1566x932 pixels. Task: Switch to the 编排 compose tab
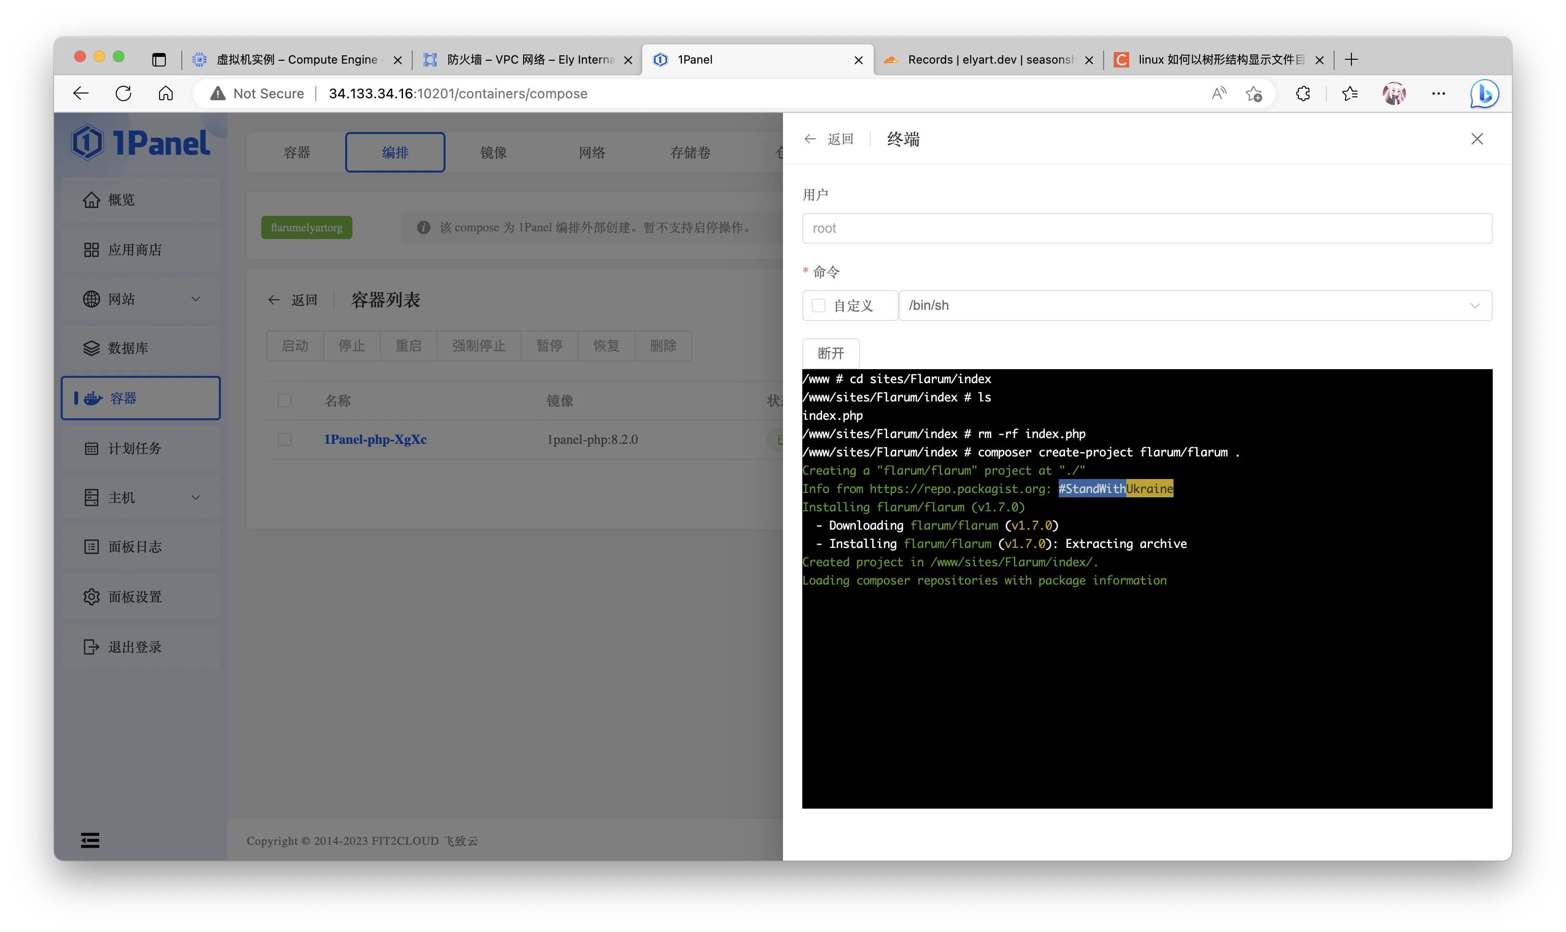[395, 152]
